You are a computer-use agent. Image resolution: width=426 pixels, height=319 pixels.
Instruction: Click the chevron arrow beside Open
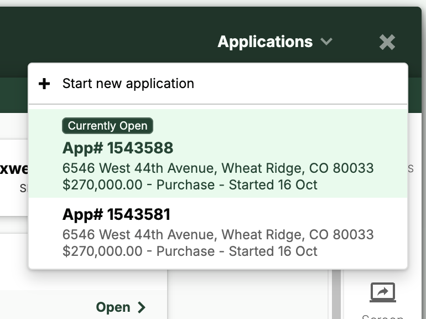coord(142,307)
